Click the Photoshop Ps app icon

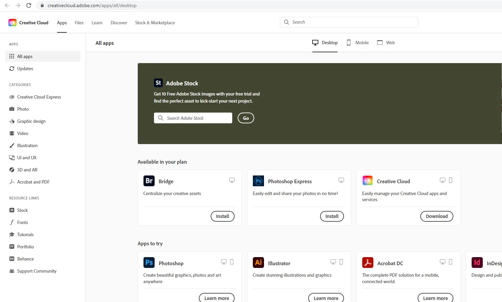point(149,263)
